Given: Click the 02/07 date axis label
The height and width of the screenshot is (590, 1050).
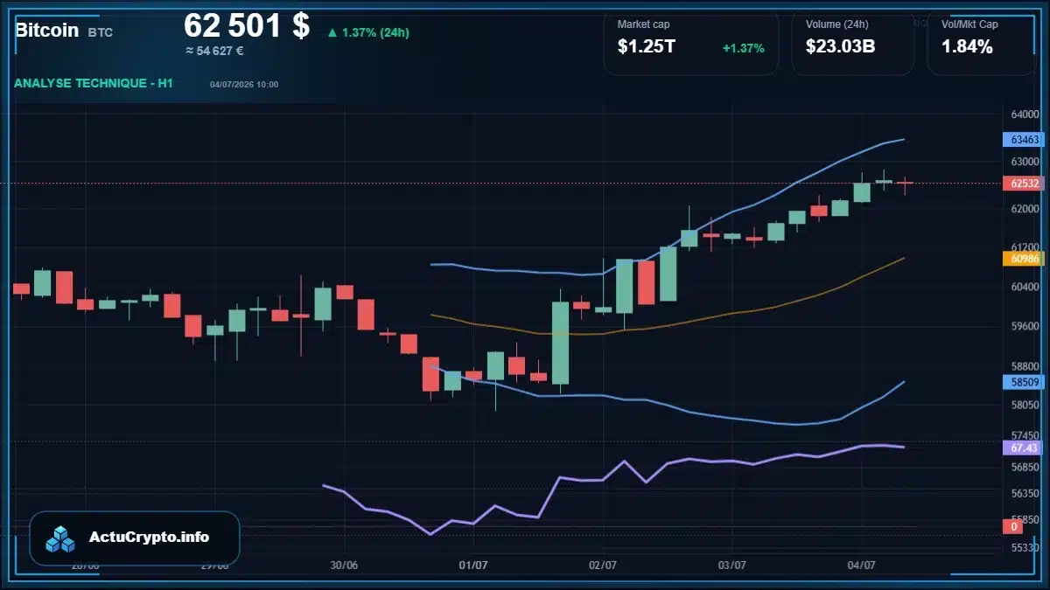Looking at the screenshot, I should tap(604, 565).
